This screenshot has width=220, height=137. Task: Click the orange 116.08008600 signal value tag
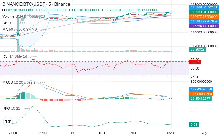[201, 94]
